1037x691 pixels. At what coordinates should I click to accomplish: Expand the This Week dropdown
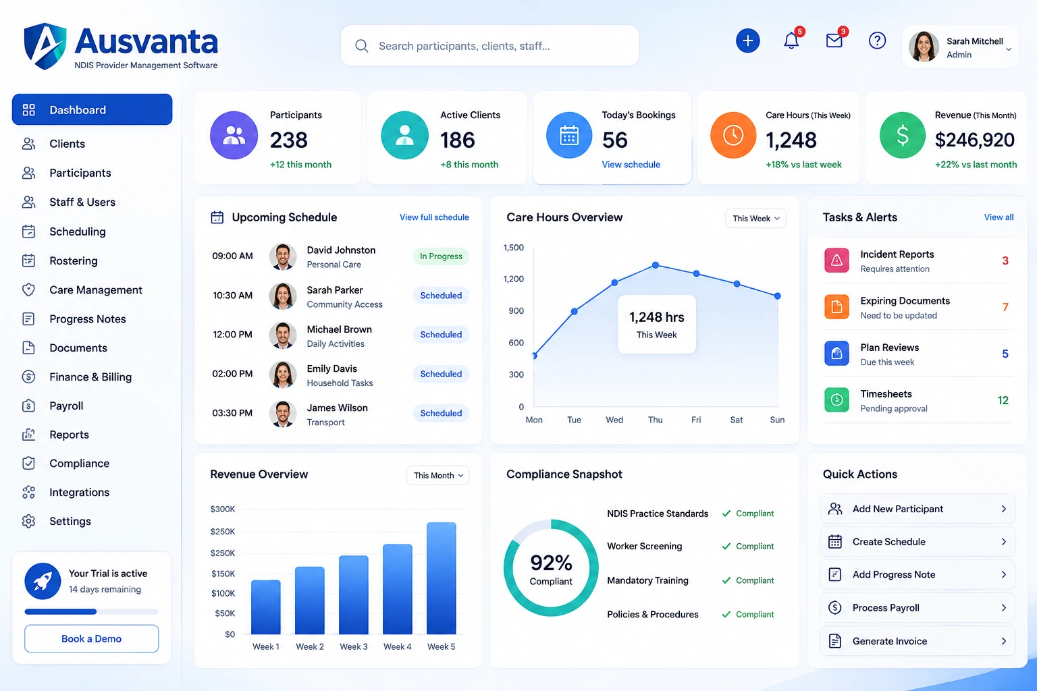coord(755,218)
